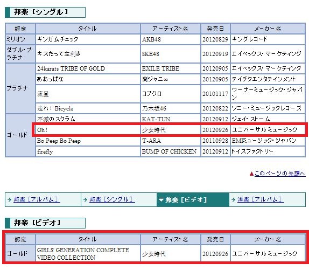Click the BUMP OF CHICKEN artist cell
Screen dimensions: 309x270
click(x=171, y=151)
